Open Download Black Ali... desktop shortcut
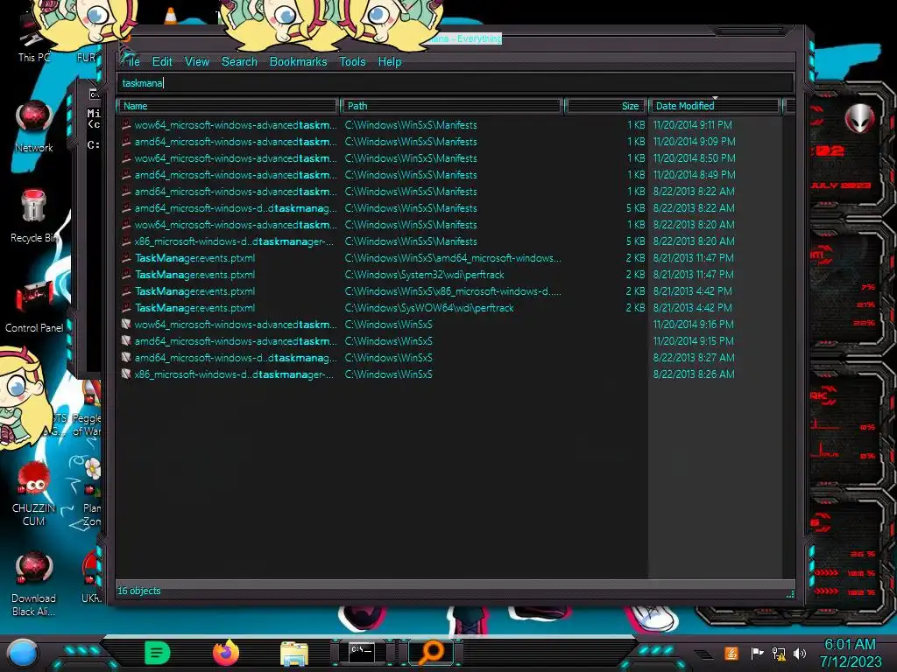897x672 pixels. tap(34, 584)
